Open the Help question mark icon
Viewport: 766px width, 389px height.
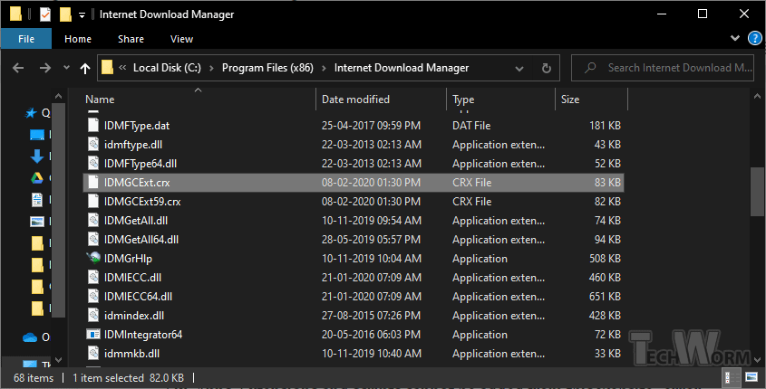[755, 38]
